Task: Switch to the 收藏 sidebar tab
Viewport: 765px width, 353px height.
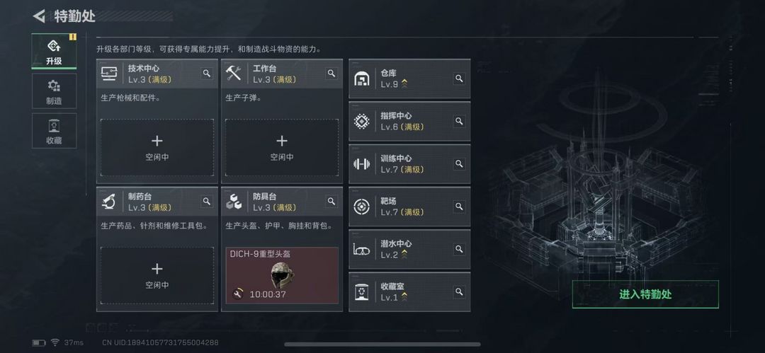Action: 54,131
